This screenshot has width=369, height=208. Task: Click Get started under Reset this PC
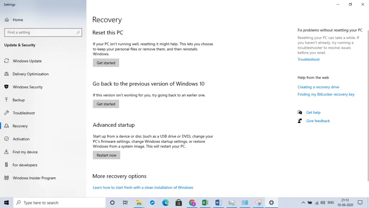coord(106,63)
